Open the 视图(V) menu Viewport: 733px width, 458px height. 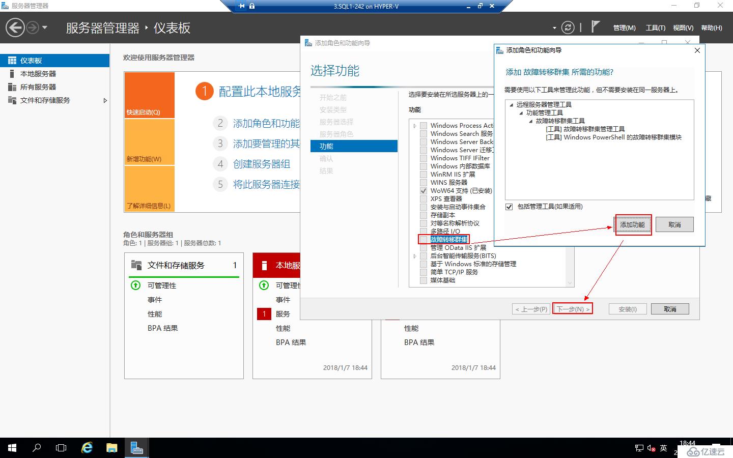pos(683,28)
